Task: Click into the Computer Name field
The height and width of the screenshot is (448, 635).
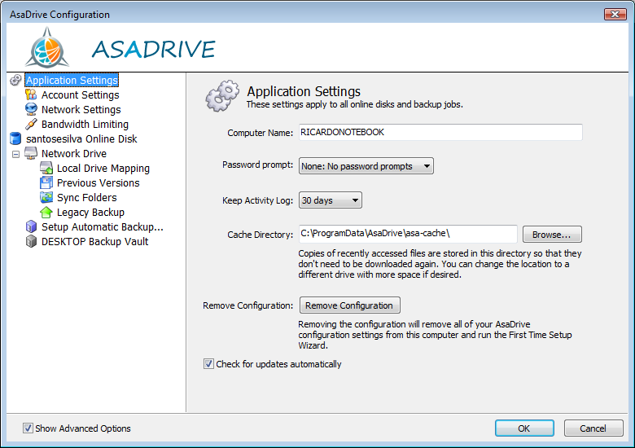Action: click(440, 132)
